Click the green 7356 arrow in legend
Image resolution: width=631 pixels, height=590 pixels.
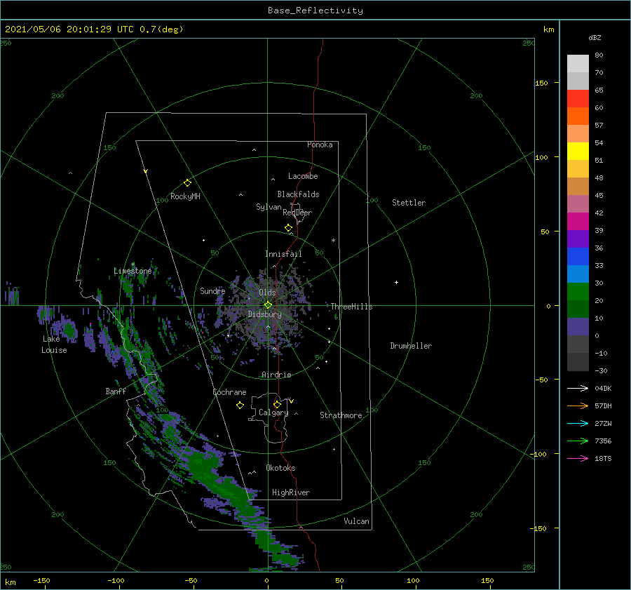coord(578,441)
